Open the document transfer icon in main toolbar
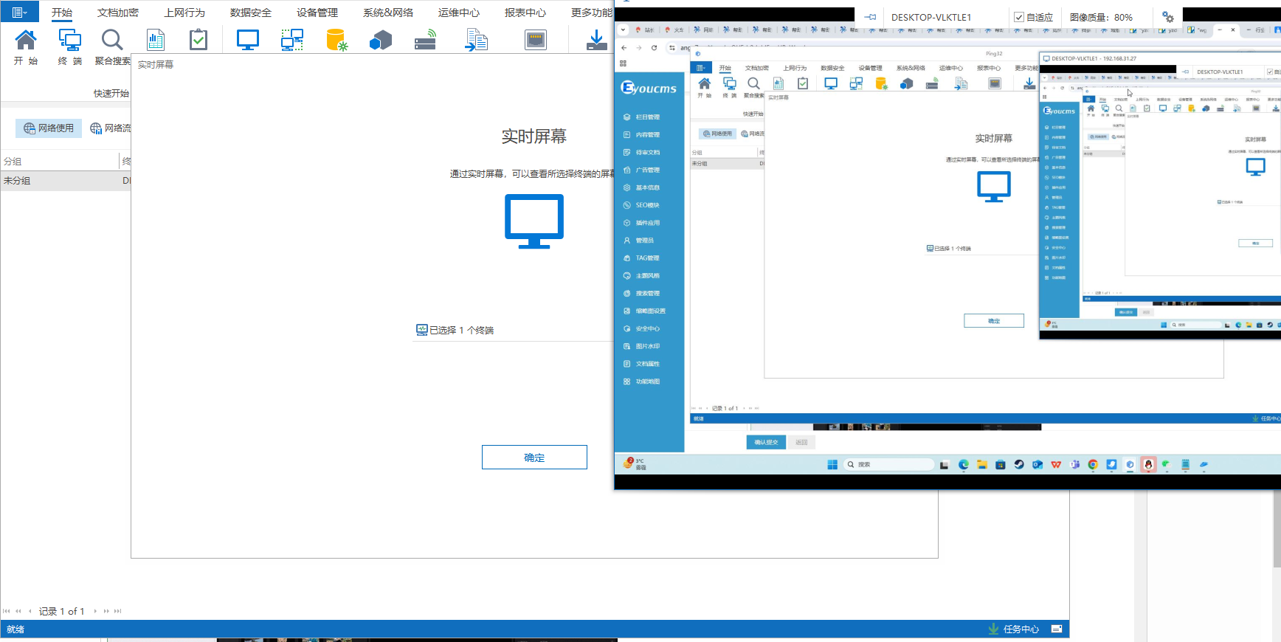1281x642 pixels. 476,39
